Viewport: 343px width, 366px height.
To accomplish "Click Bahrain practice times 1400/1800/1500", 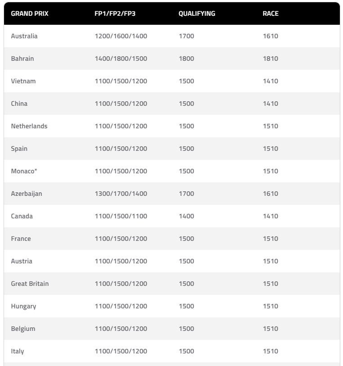I will pos(121,59).
